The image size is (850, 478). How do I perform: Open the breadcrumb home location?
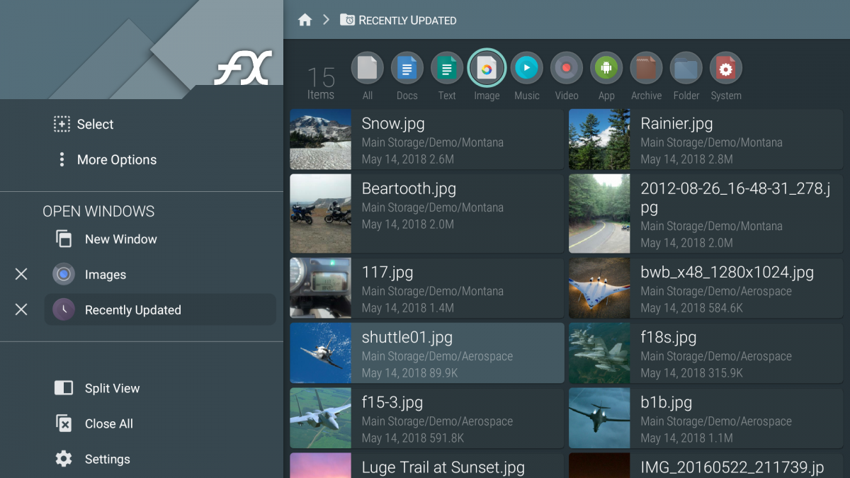[x=305, y=20]
